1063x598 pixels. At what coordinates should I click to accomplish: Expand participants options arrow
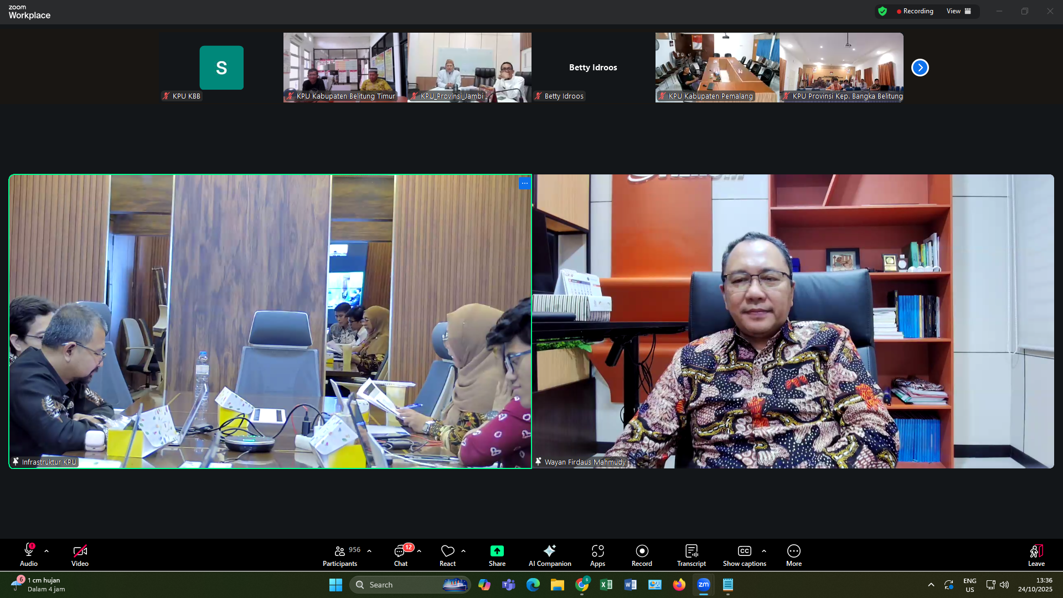click(369, 551)
